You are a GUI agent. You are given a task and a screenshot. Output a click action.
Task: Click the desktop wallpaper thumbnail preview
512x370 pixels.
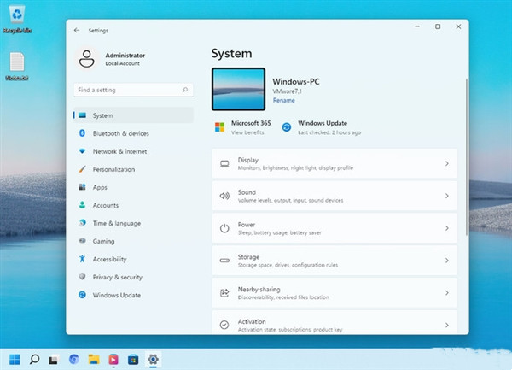click(239, 89)
